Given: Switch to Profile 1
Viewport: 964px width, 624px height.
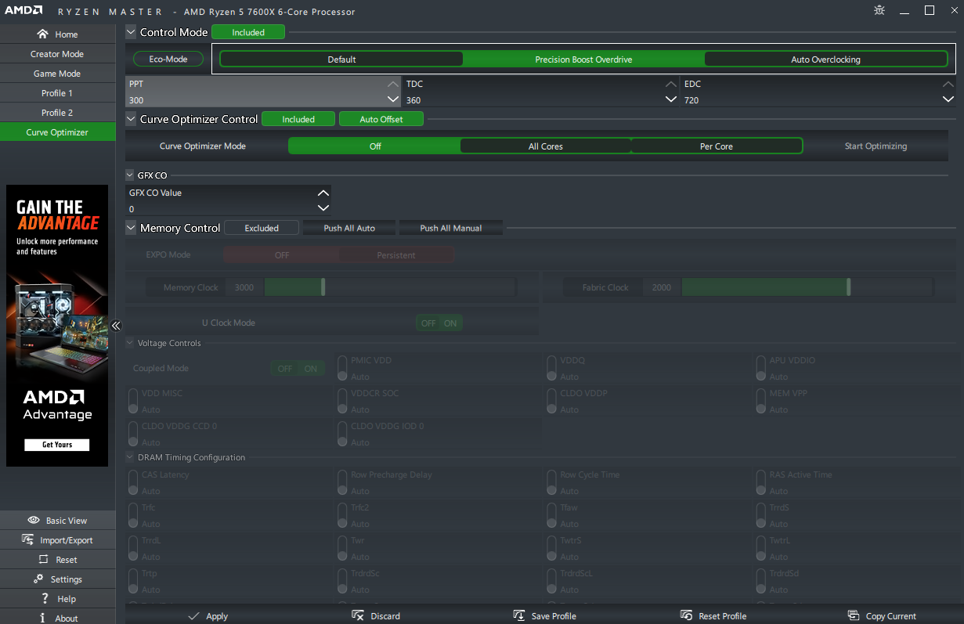Looking at the screenshot, I should tap(57, 93).
